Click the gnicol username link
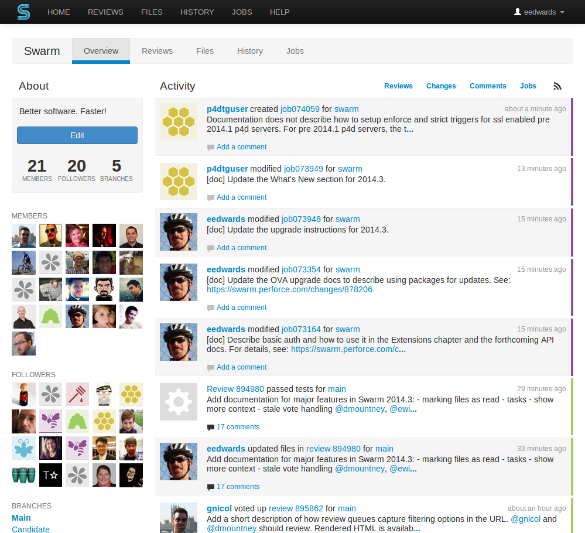 [x=220, y=508]
